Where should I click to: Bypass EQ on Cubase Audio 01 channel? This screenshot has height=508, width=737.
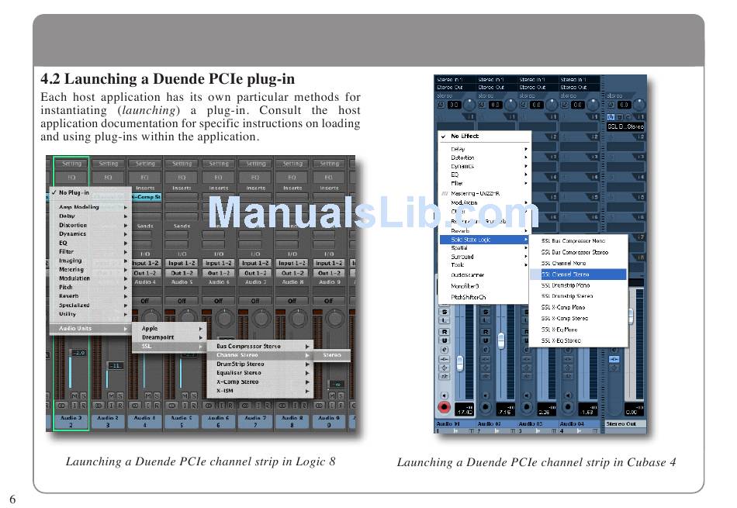445,368
